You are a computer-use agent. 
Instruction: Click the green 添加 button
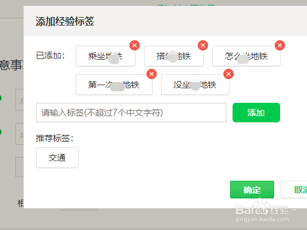[256, 113]
